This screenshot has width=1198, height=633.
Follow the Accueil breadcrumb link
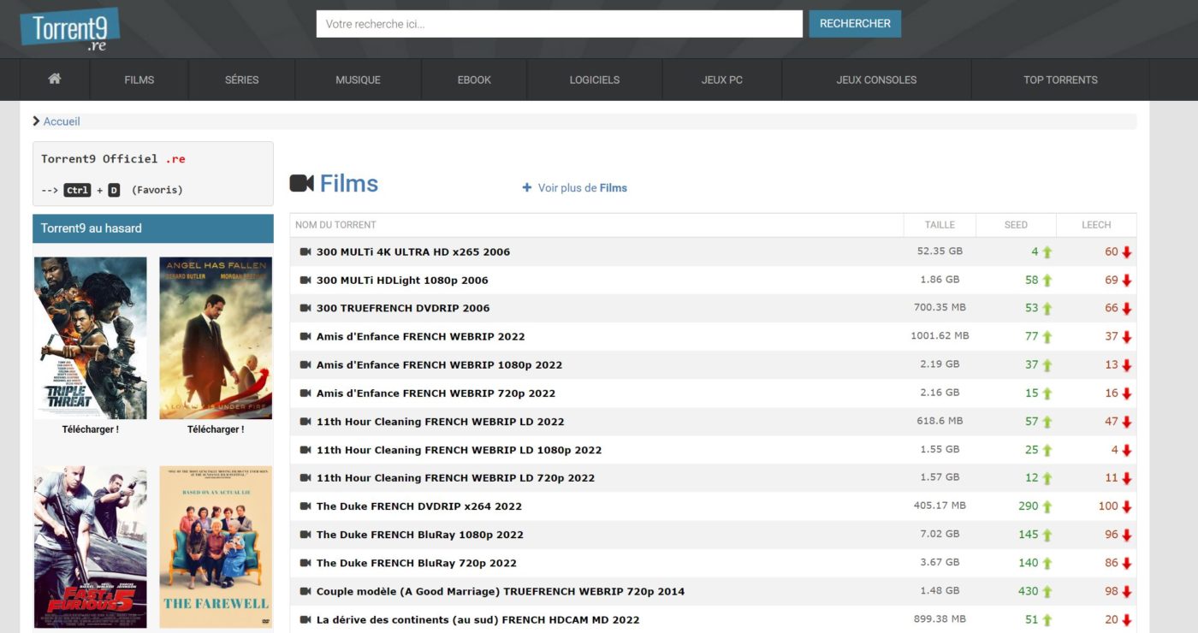tap(62, 121)
